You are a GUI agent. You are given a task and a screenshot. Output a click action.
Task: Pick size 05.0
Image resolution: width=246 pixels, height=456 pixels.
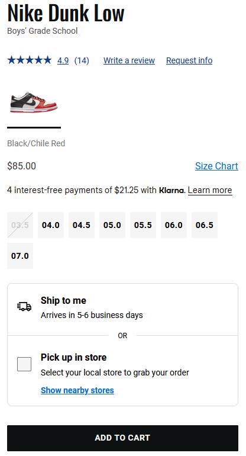112,225
